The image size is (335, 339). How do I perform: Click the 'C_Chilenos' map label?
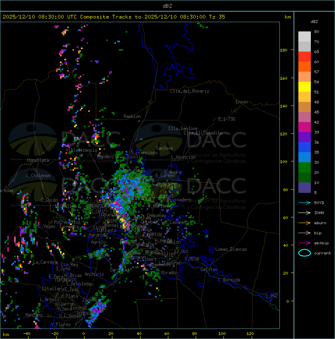pyautogui.click(x=38, y=176)
